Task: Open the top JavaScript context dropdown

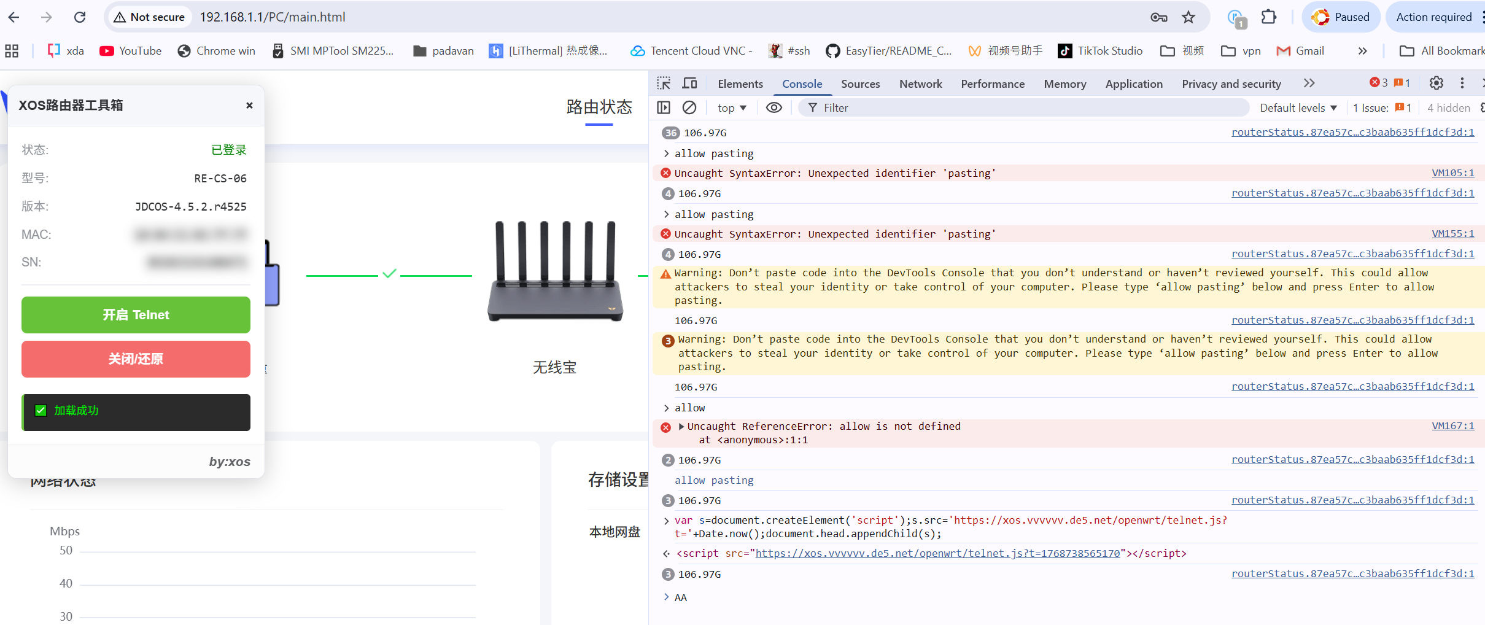Action: [732, 107]
